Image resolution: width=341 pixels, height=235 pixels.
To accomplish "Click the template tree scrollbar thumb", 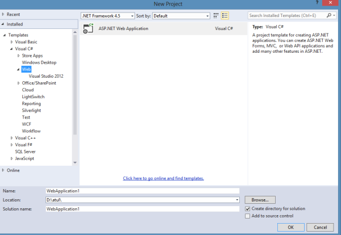I will pos(75,85).
